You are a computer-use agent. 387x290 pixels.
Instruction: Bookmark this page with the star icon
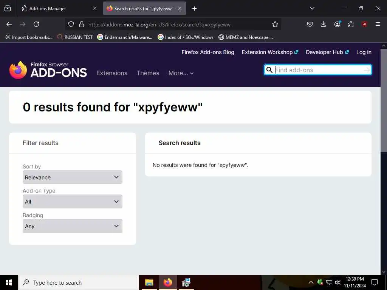pyautogui.click(x=275, y=24)
